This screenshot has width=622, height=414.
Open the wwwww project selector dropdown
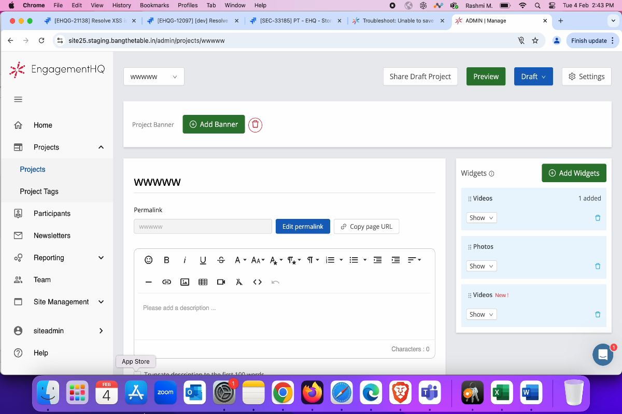tap(154, 77)
